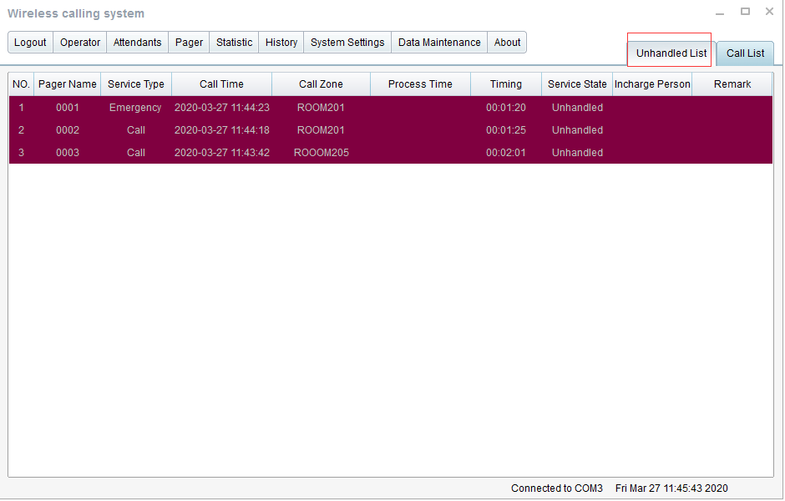Open the Attendants section
Viewport: 785px width, 501px height.
click(137, 43)
